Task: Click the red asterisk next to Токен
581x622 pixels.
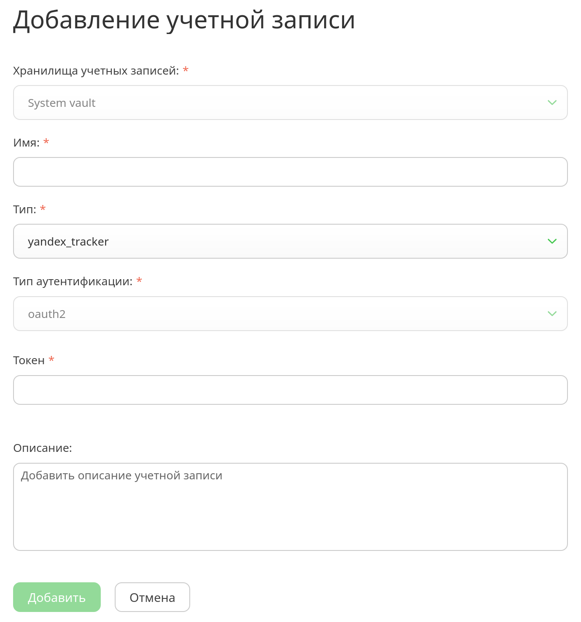Action: point(51,359)
